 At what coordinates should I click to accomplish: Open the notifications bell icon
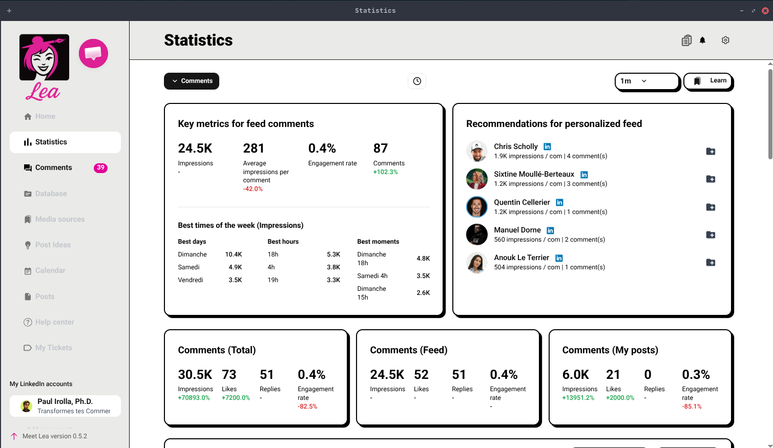702,40
